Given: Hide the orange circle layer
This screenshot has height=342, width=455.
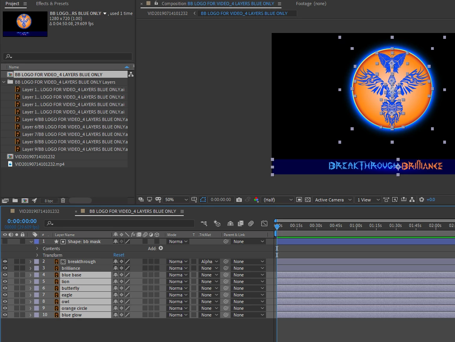Looking at the screenshot, I should tap(5, 308).
